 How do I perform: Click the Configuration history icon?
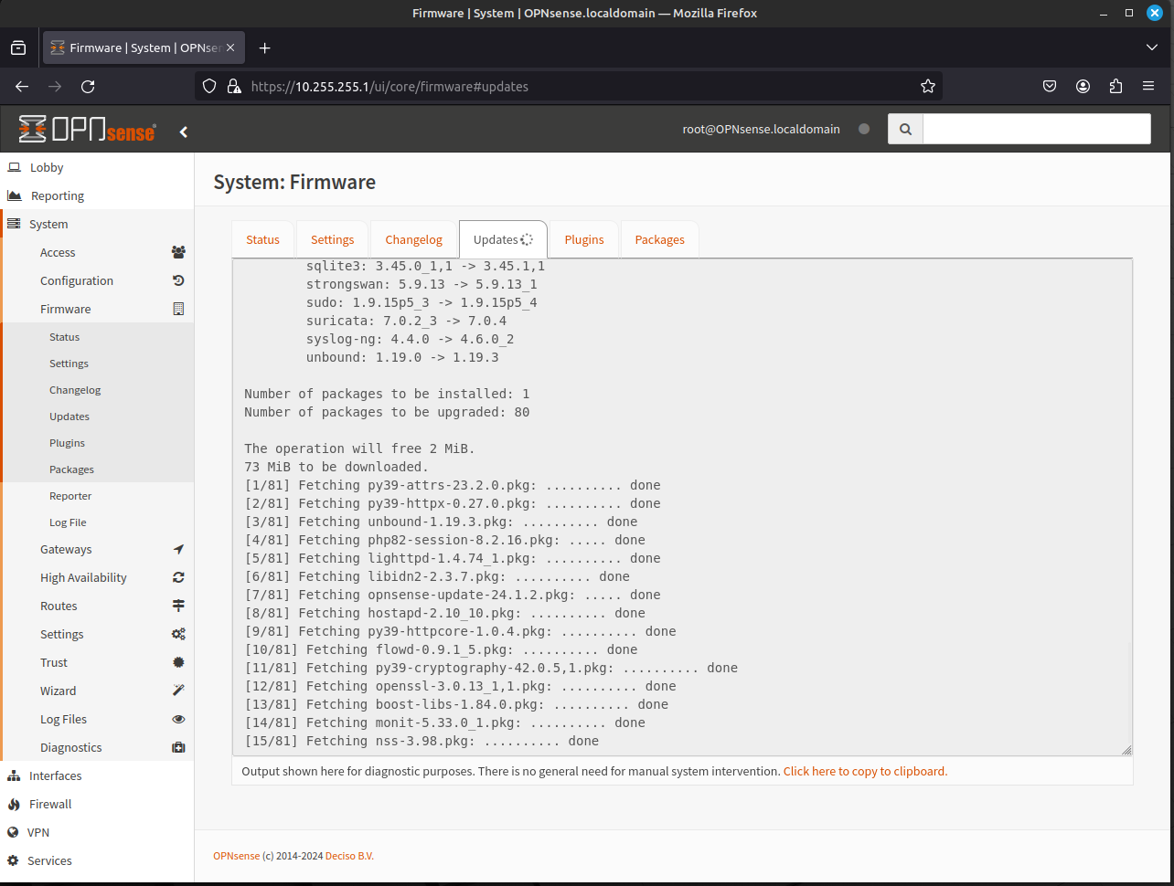click(x=178, y=280)
